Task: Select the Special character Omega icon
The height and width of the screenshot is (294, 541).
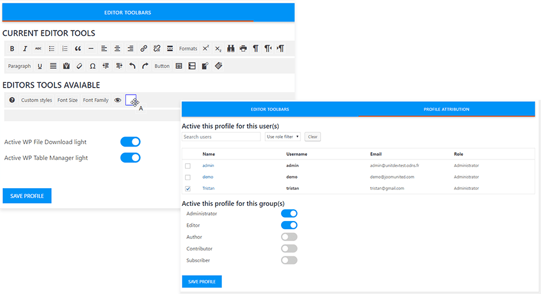Action: [93, 66]
